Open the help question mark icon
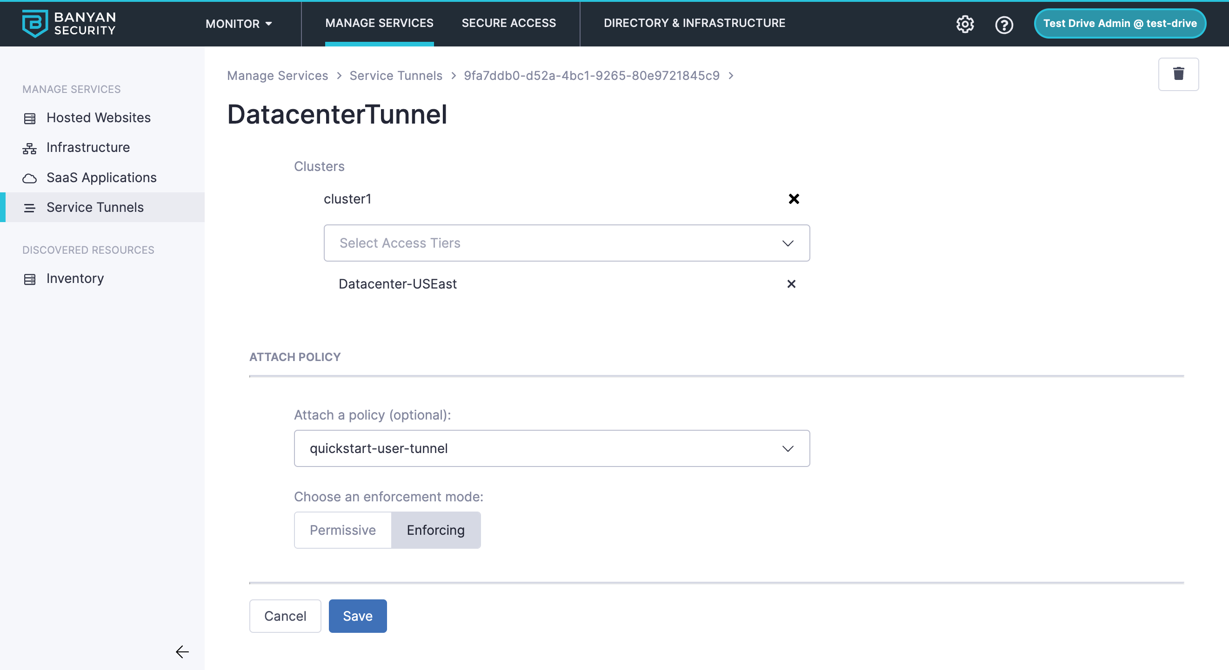 [1004, 24]
